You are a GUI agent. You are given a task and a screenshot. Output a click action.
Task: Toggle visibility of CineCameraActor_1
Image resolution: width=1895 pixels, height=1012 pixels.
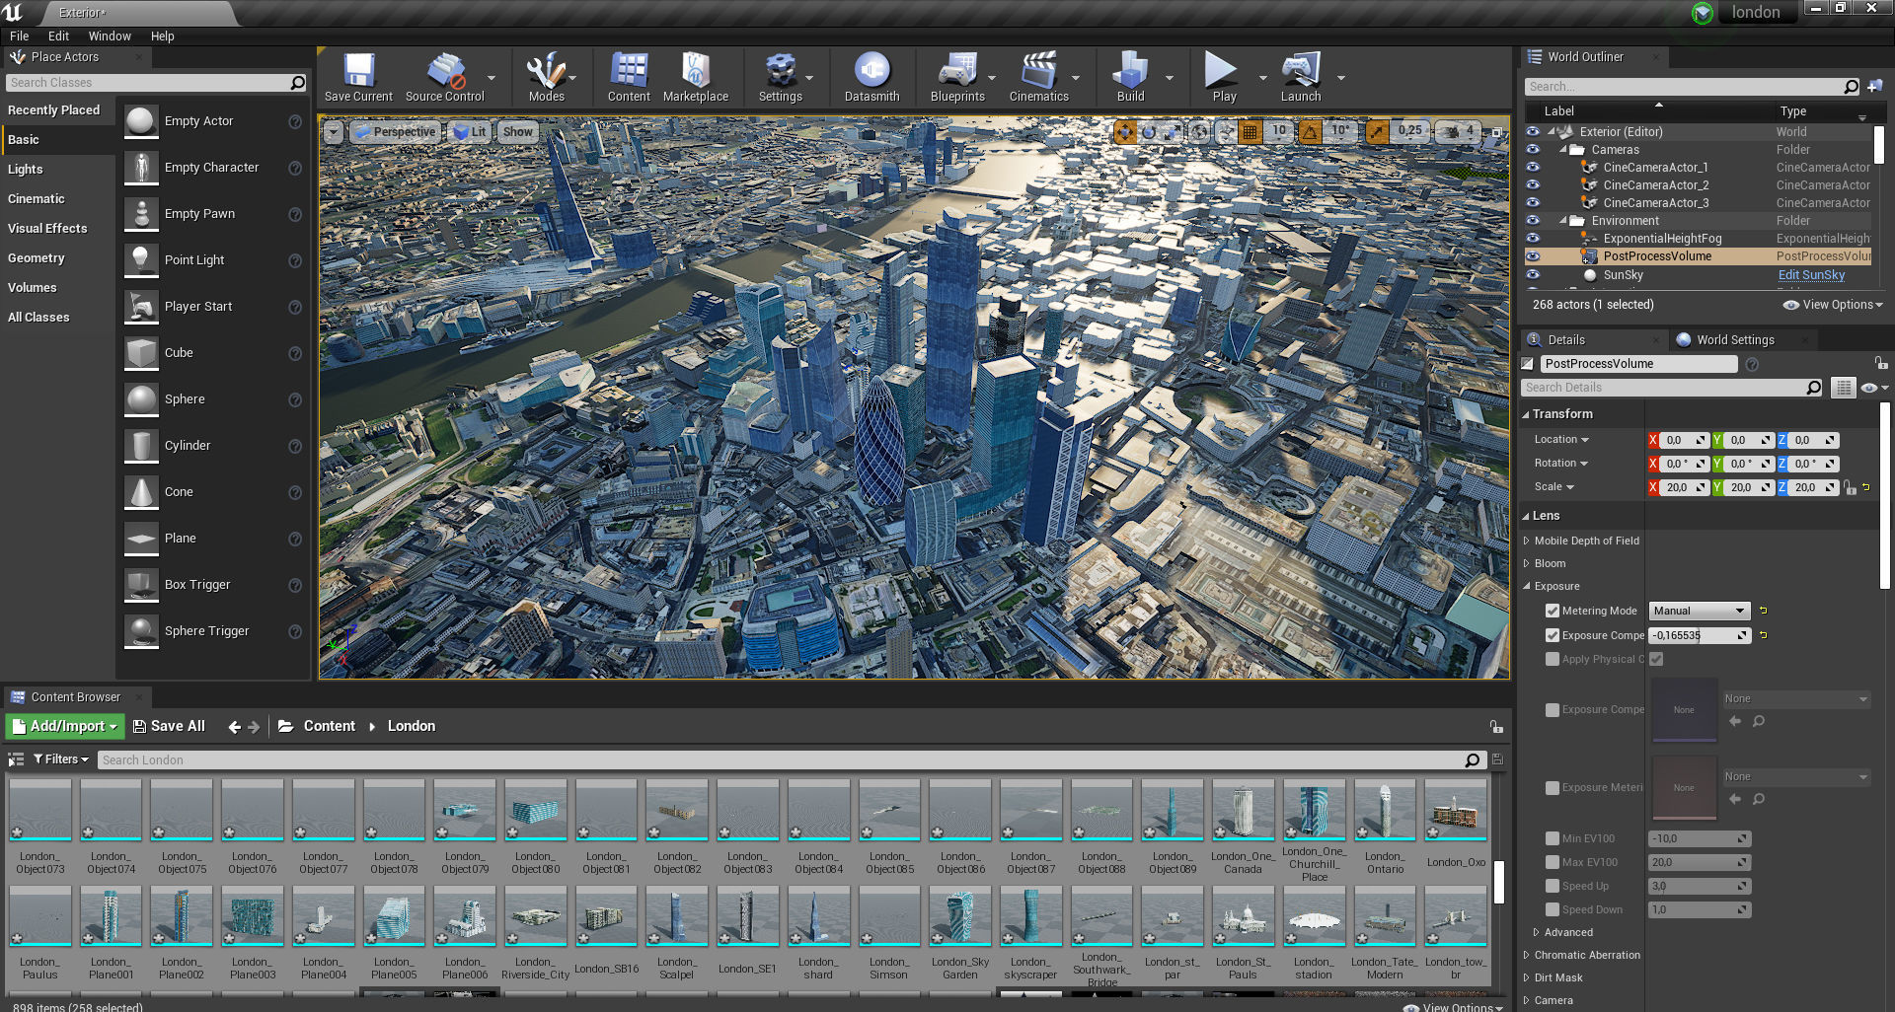1533,168
